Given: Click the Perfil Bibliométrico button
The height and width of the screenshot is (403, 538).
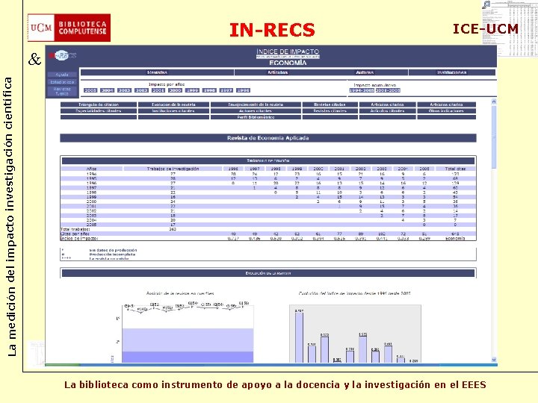Looking at the screenshot, I should (x=256, y=117).
